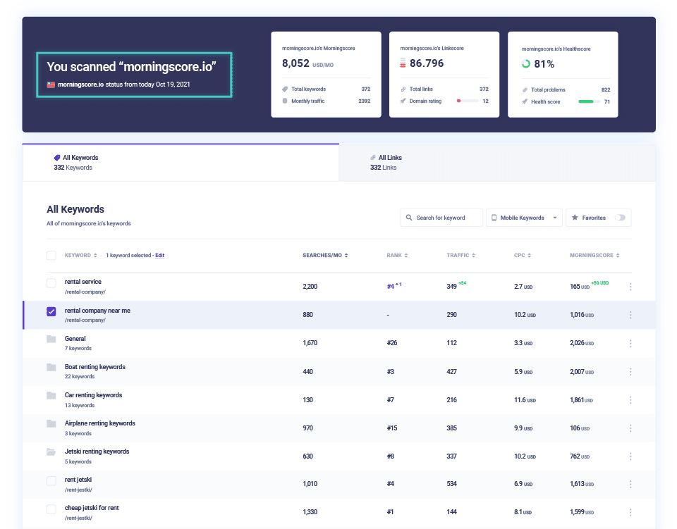This screenshot has height=529, width=677.
Task: Click the rocket icon beside Domain rating
Action: [403, 101]
